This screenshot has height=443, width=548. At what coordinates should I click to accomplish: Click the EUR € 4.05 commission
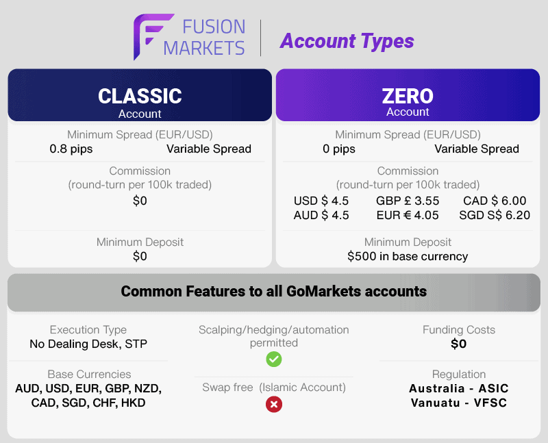[x=408, y=215]
